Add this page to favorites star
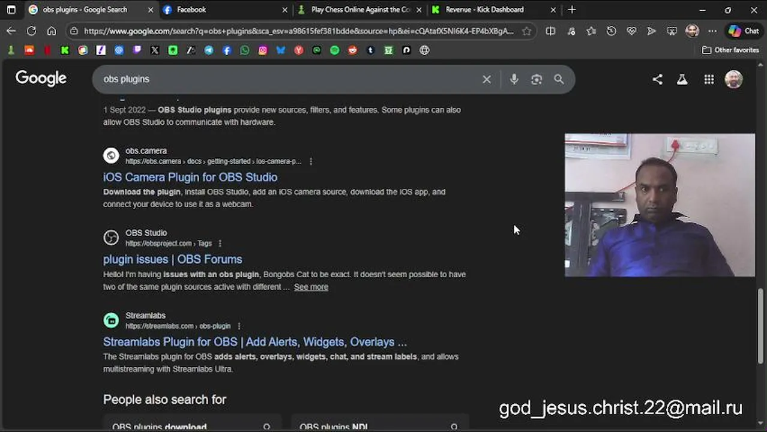This screenshot has width=767, height=432. point(526,31)
